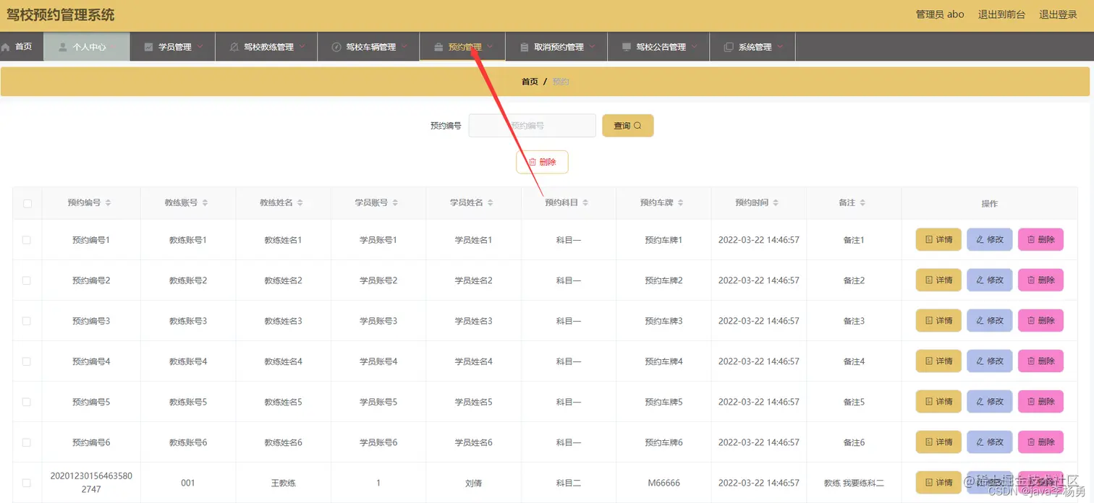Viewport: 1094px width, 503px height.
Task: Toggle the select-all checkbox in table header
Action: coord(27,204)
